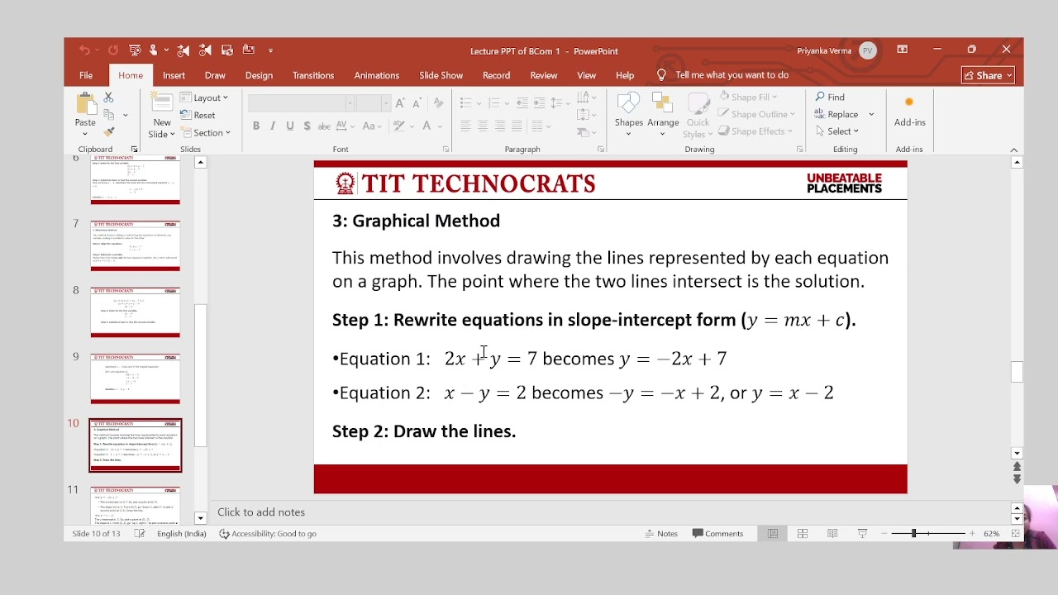This screenshot has height=595, width=1058.
Task: Open the Arrange menu
Action: [x=663, y=115]
